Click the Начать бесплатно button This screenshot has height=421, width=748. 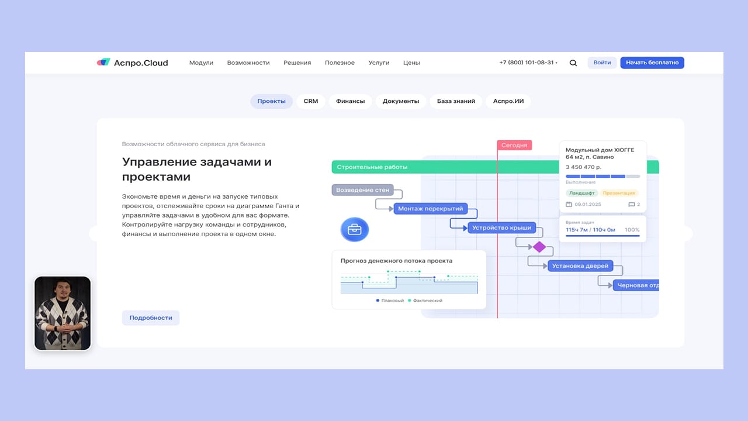652,63
